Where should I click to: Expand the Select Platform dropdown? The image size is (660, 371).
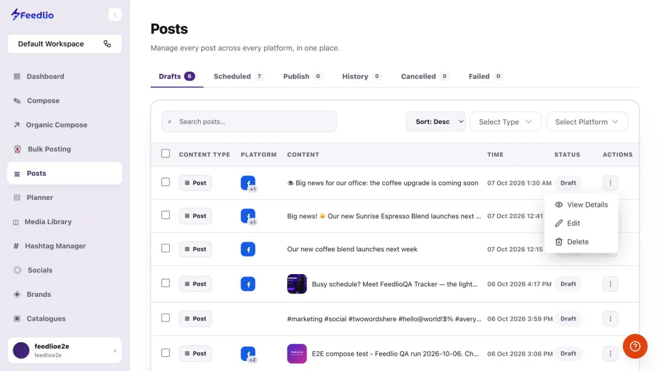tap(587, 122)
